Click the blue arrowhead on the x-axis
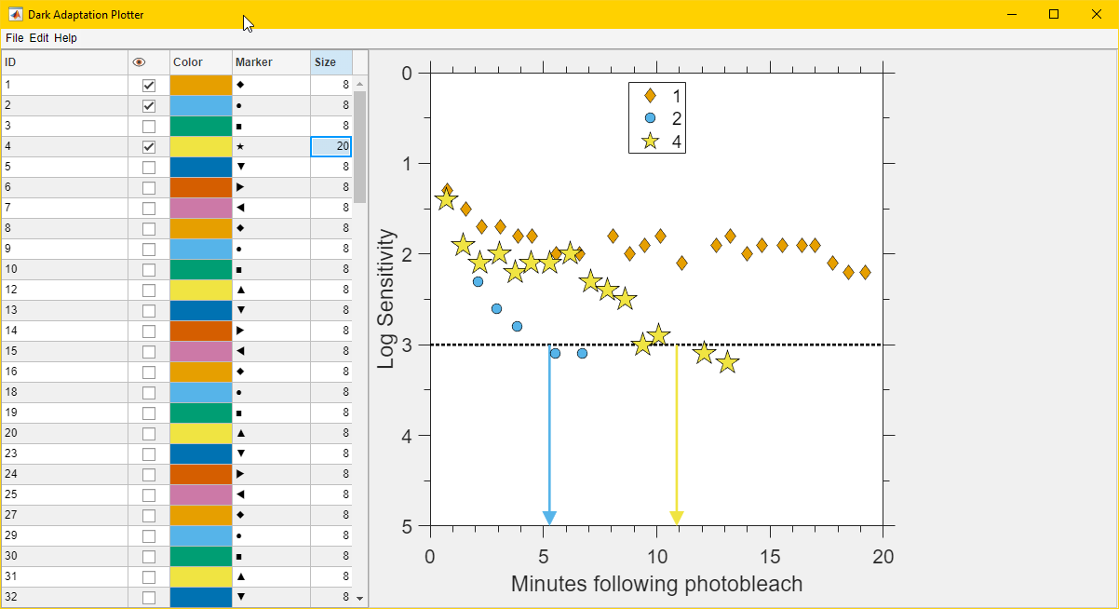The image size is (1119, 609). [x=549, y=519]
